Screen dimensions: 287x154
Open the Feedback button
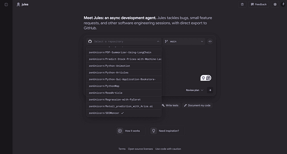coord(259,5)
